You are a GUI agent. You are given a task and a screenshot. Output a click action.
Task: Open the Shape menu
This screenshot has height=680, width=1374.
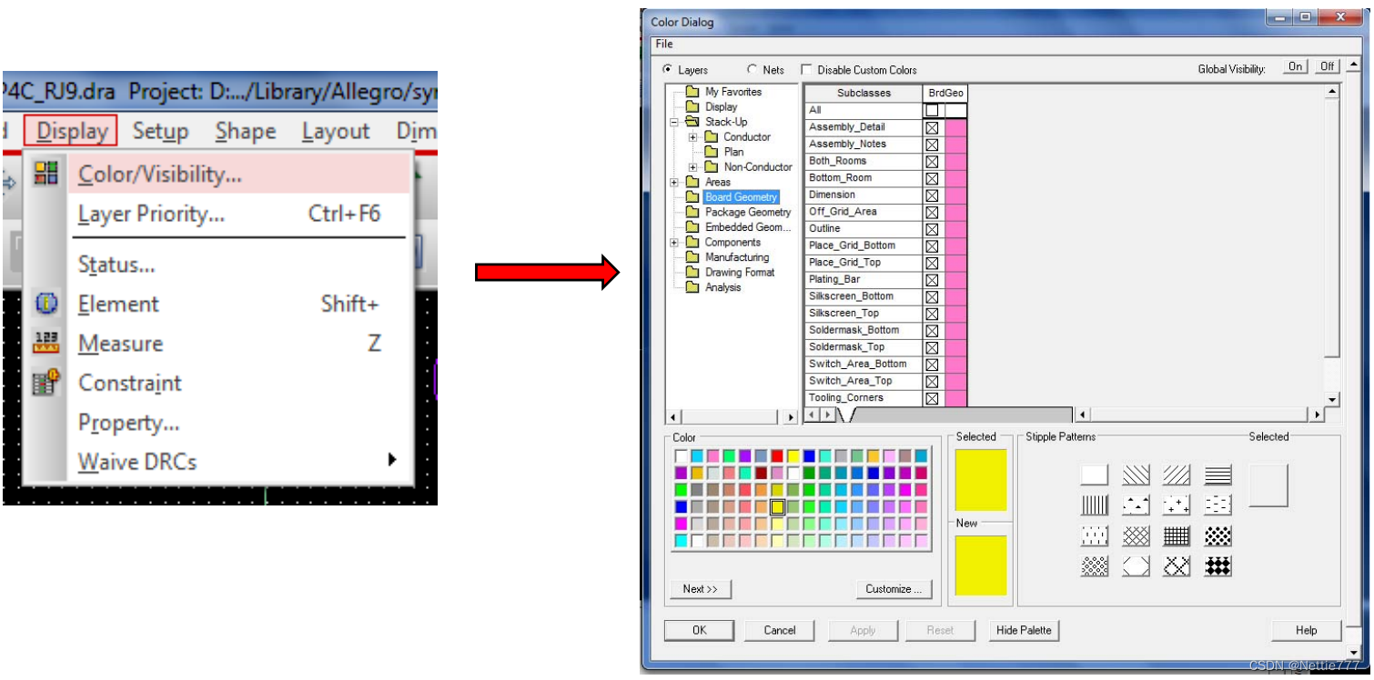point(246,132)
